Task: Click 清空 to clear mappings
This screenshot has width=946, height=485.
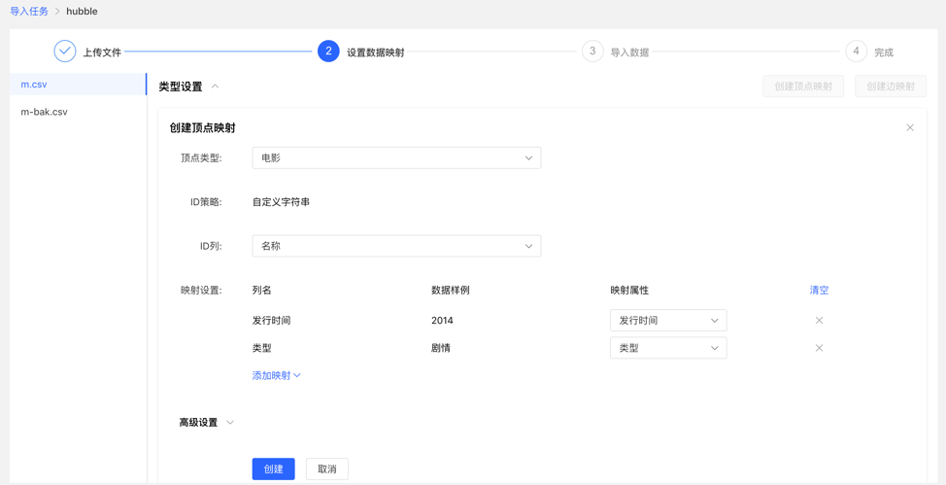Action: coord(819,291)
